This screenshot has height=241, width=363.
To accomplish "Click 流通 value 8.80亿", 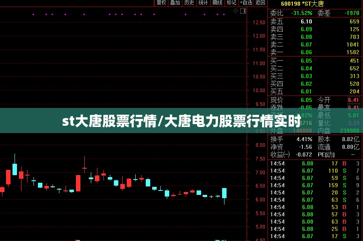I will 351,147.
